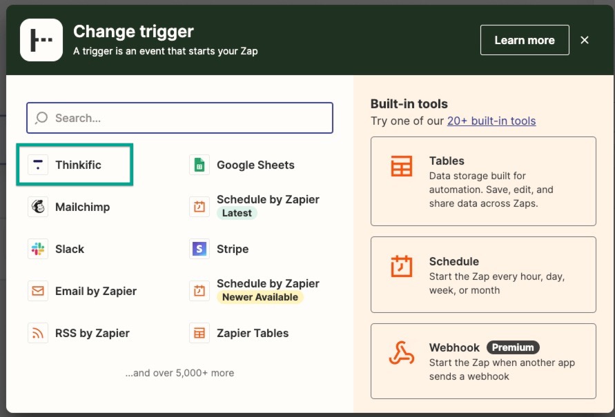Select the RSS by Zapier feed icon

pos(38,333)
